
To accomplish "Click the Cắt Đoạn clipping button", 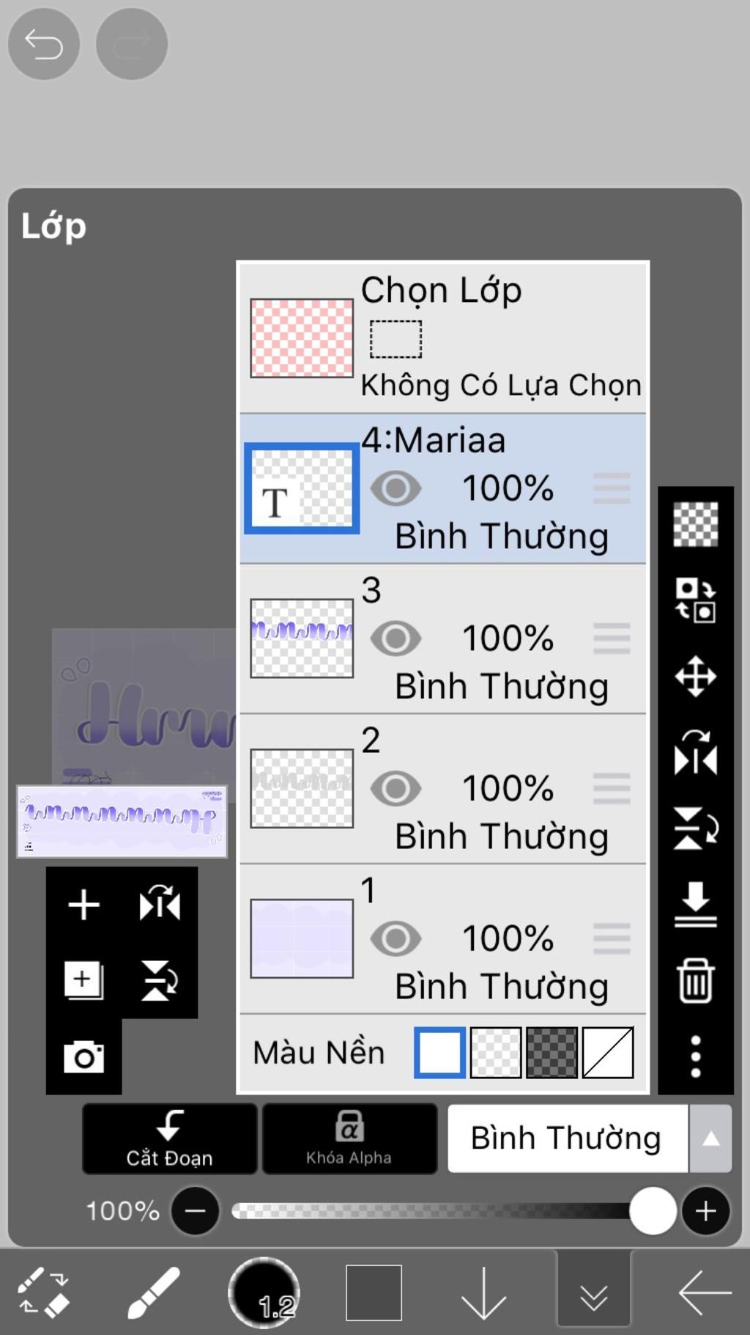I will 169,1139.
